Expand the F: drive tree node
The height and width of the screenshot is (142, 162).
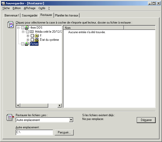click(28, 36)
